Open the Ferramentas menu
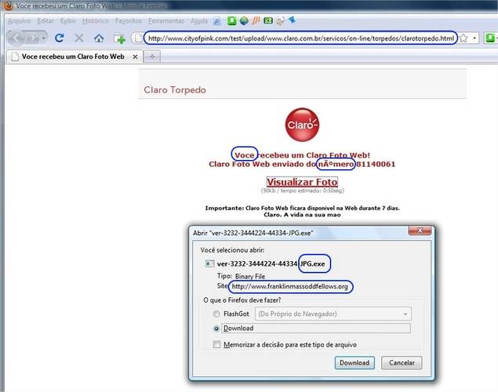Image resolution: width=498 pixels, height=392 pixels. 166,21
